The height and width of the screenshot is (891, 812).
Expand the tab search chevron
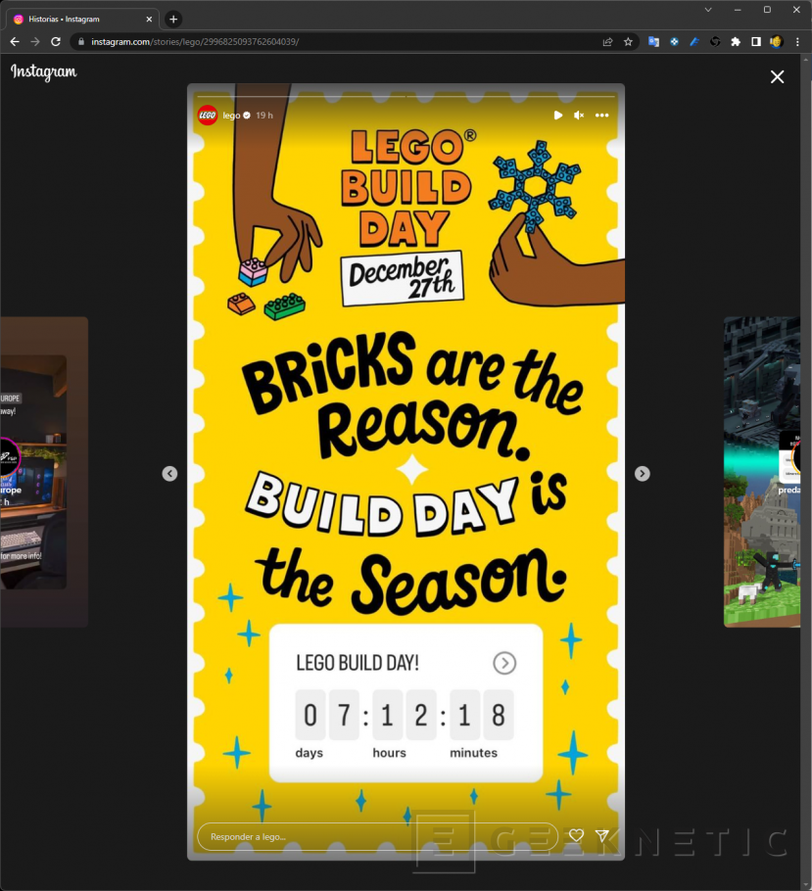(708, 10)
